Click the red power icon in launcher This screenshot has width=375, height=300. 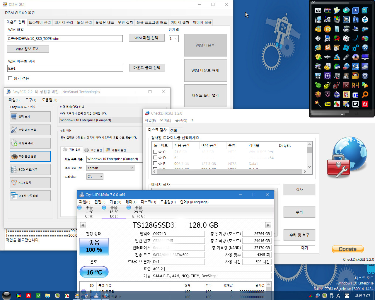pos(365,104)
